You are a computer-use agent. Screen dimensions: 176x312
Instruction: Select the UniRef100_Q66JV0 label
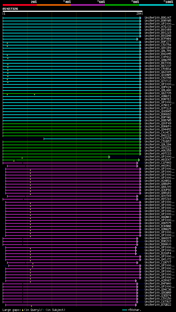[x=158, y=187]
